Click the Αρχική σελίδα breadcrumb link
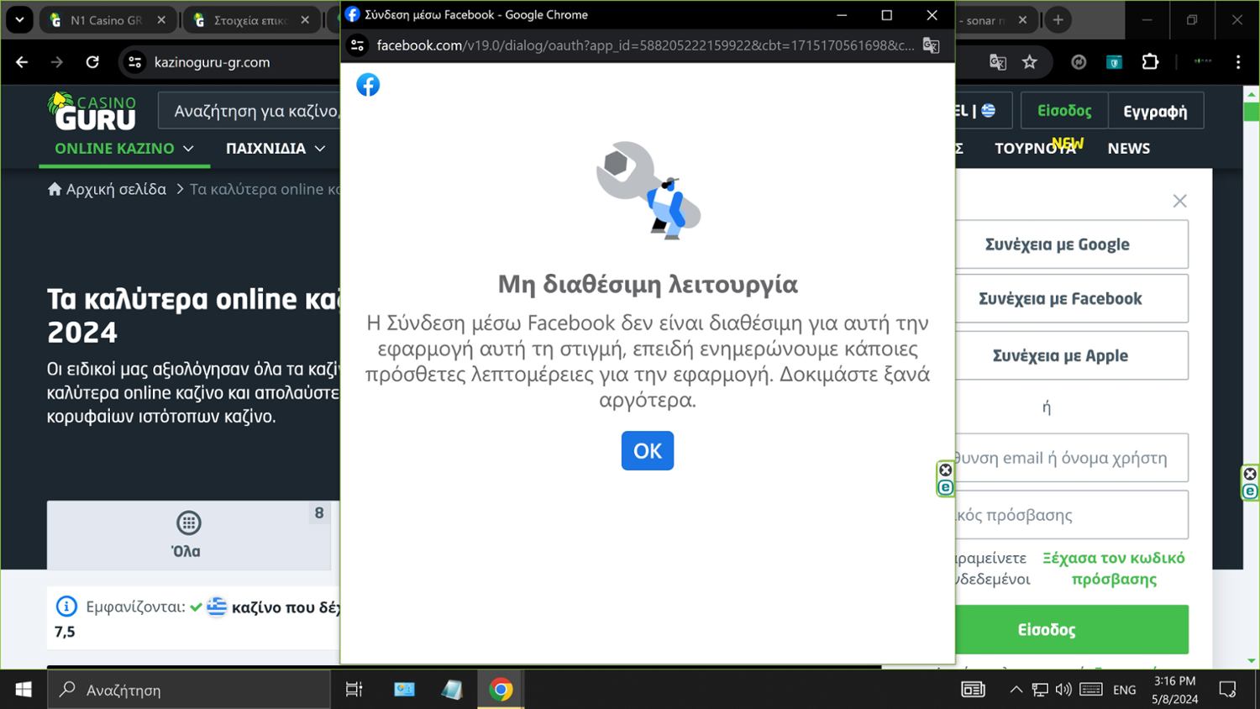This screenshot has width=1260, height=709. pyautogui.click(x=107, y=190)
